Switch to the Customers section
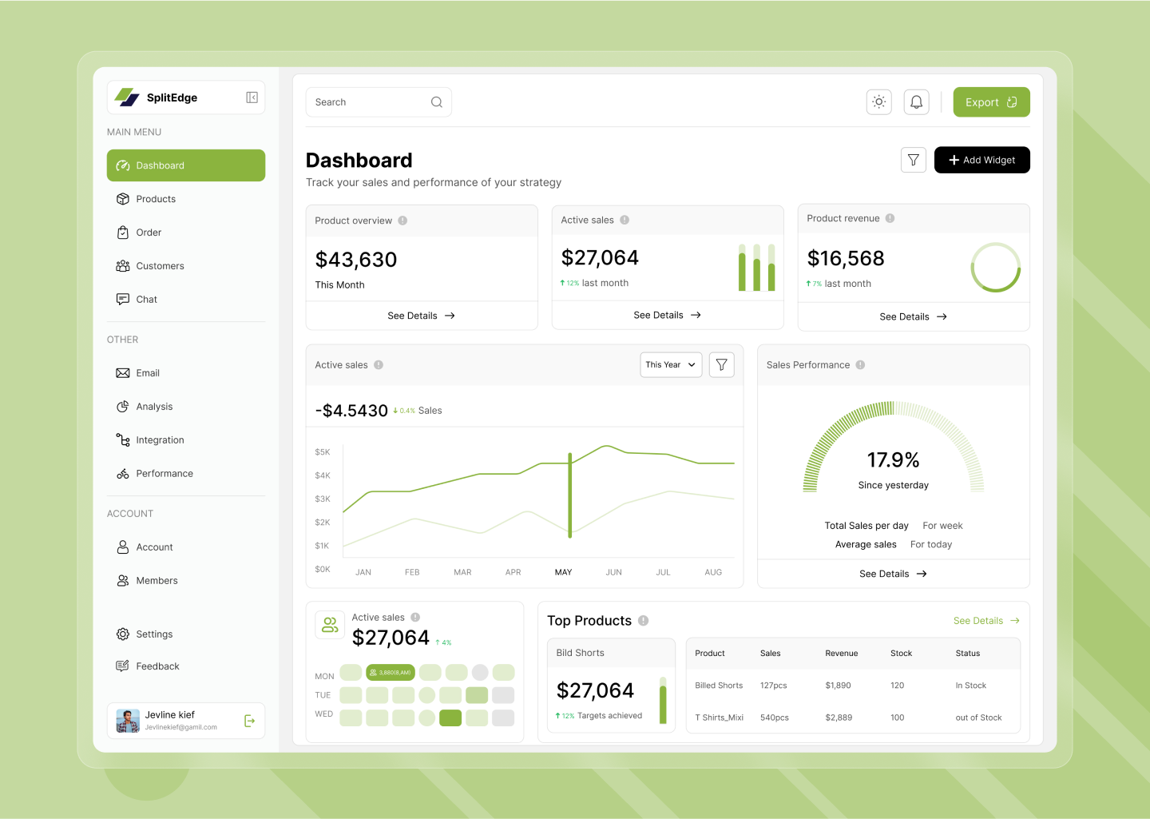This screenshot has width=1150, height=819. click(161, 265)
